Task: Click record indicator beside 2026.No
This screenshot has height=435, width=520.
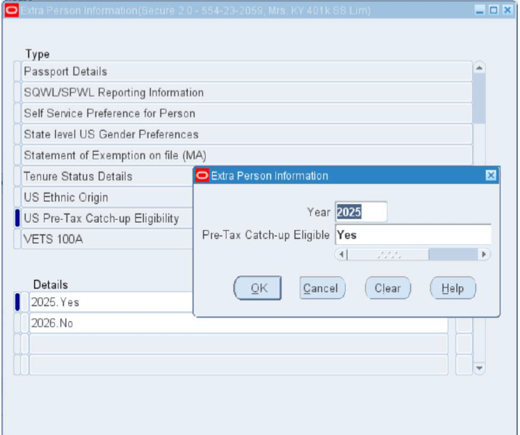Action: pos(17,323)
